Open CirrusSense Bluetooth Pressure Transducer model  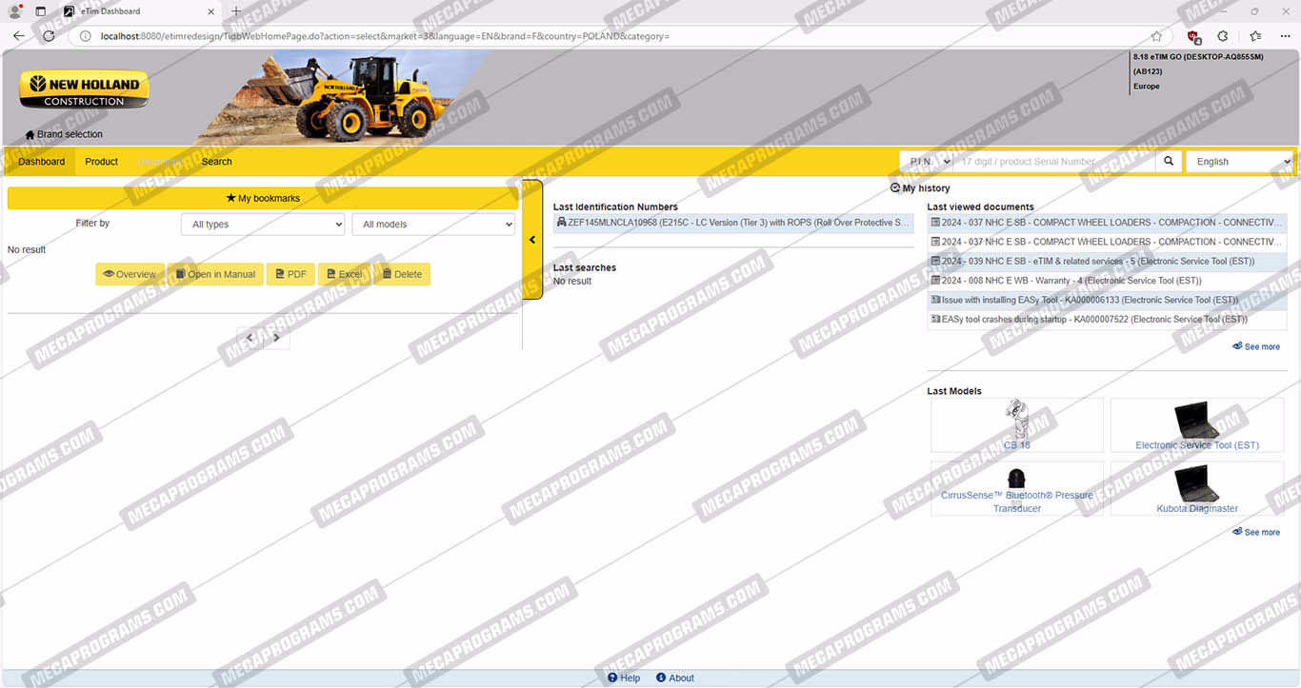click(1017, 489)
